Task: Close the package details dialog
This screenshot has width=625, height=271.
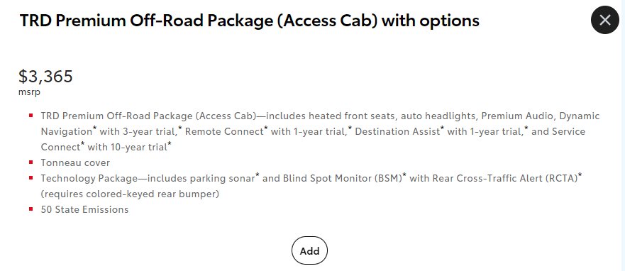Action: pyautogui.click(x=604, y=20)
